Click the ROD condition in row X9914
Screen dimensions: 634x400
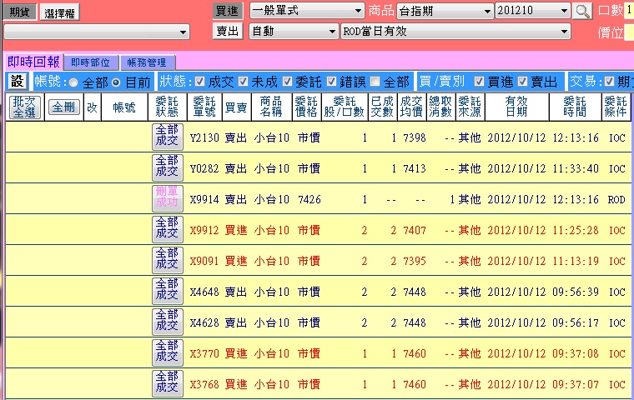[616, 199]
